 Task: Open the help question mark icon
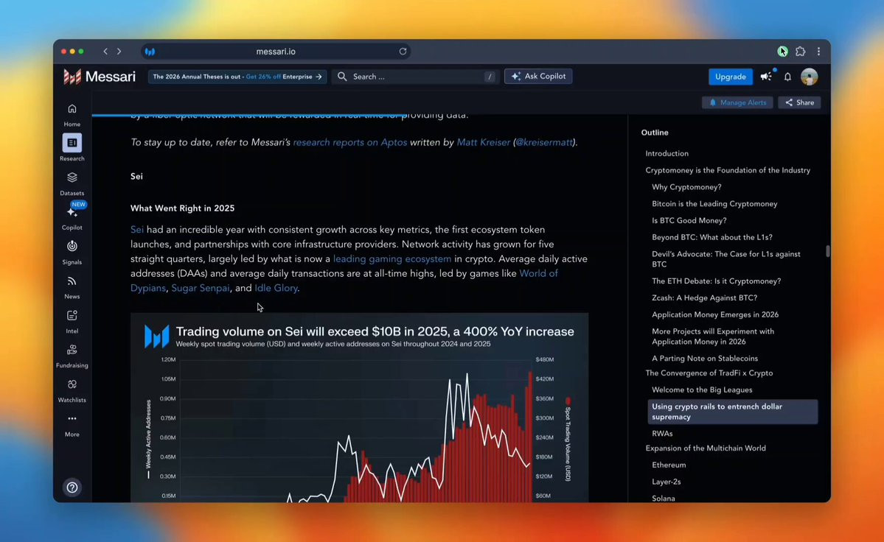coord(72,488)
